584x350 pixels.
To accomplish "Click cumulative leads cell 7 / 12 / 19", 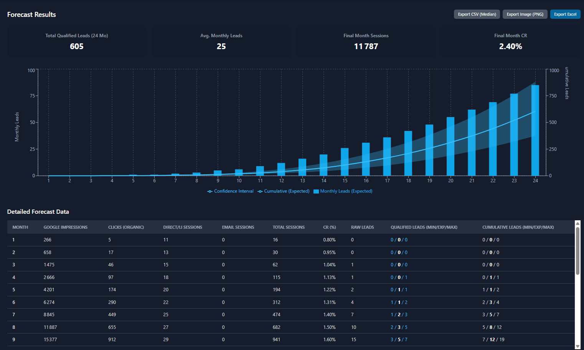I will point(493,340).
